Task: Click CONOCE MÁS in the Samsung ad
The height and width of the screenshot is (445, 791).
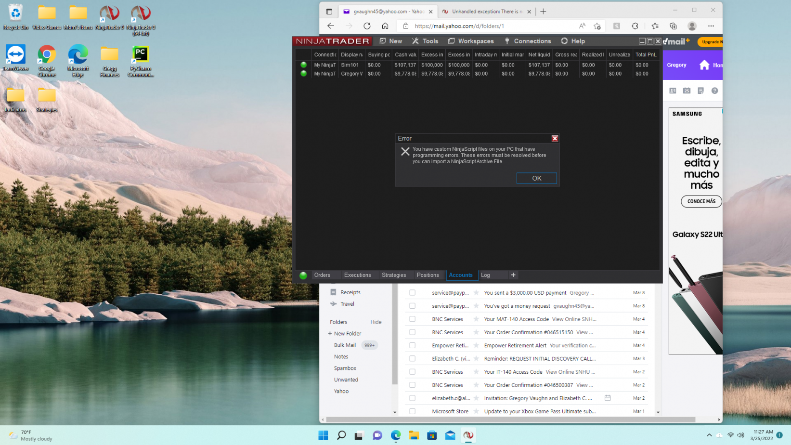Action: tap(701, 201)
